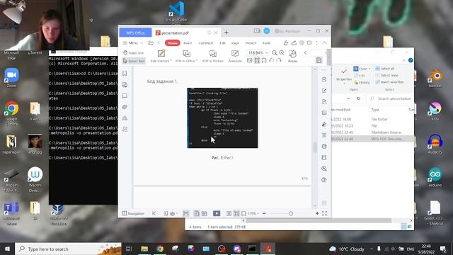The height and width of the screenshot is (255, 453).
Task: Select the Hand Tool in WPS
Action: click(133, 53)
